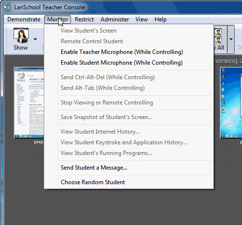The image size is (242, 225).
Task: Open the View menu
Action: point(141,19)
